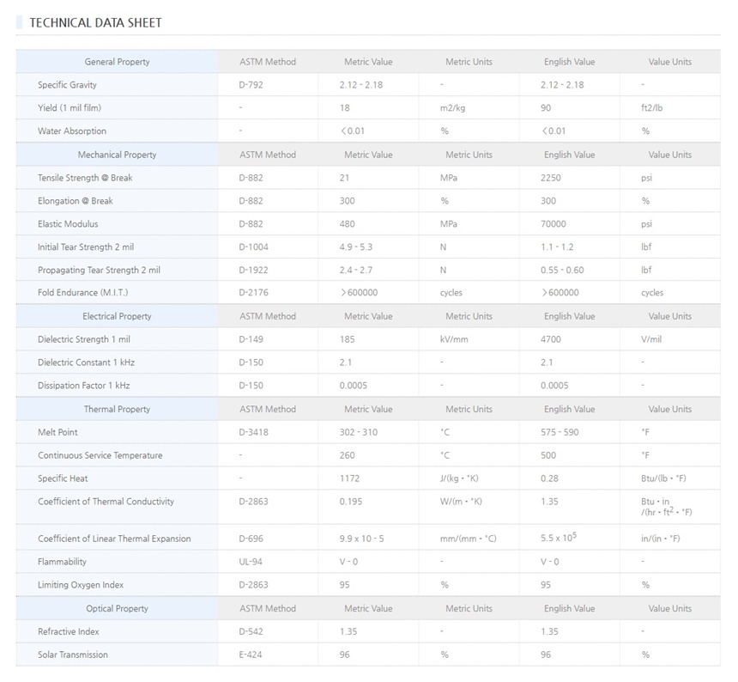Click the Solar Transmission row label
The image size is (738, 682).
coord(73,655)
